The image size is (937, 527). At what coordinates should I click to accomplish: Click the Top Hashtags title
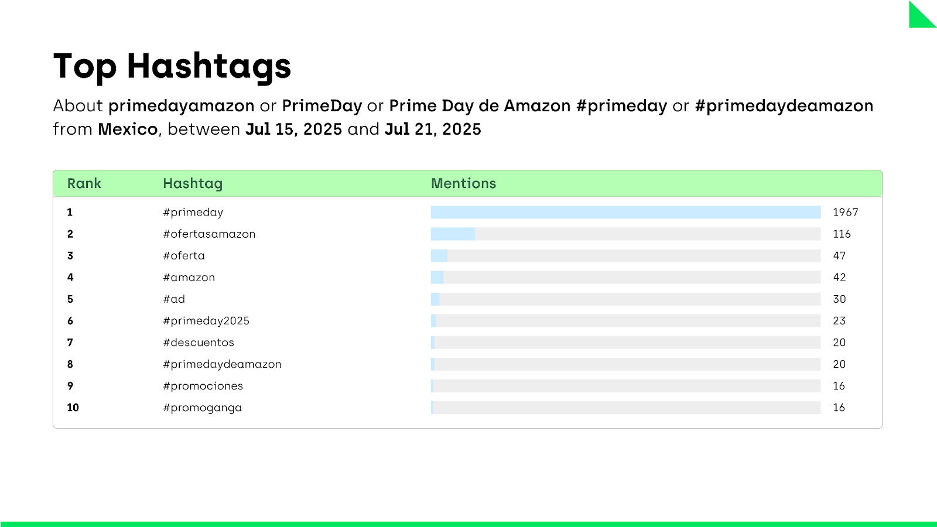point(172,66)
